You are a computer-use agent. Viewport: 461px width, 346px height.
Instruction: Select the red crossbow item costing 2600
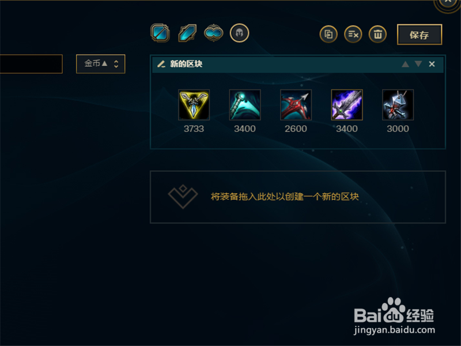click(x=296, y=105)
